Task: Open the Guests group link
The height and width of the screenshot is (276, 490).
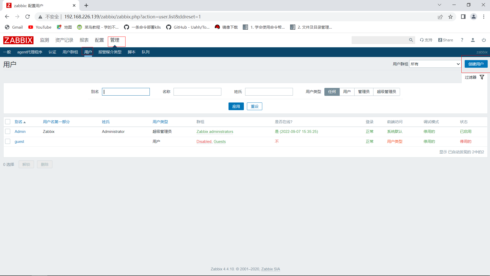Action: coord(220,142)
